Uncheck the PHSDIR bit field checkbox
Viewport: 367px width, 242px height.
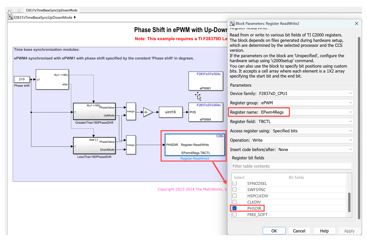coord(235,208)
